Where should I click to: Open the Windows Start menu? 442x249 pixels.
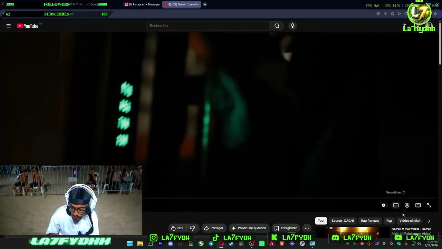click(x=130, y=244)
